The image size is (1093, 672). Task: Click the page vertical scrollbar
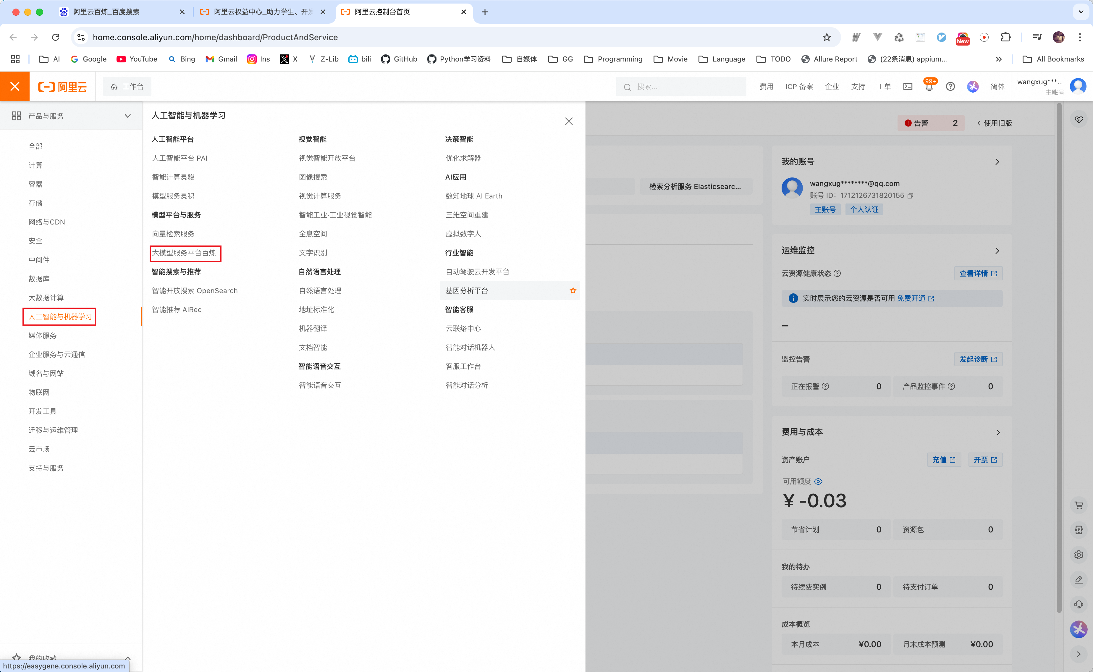1059,357
